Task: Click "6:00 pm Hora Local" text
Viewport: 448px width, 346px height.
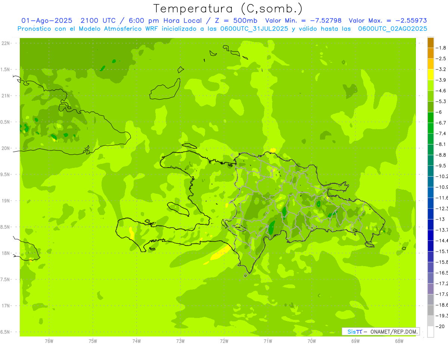Action: coord(166,21)
